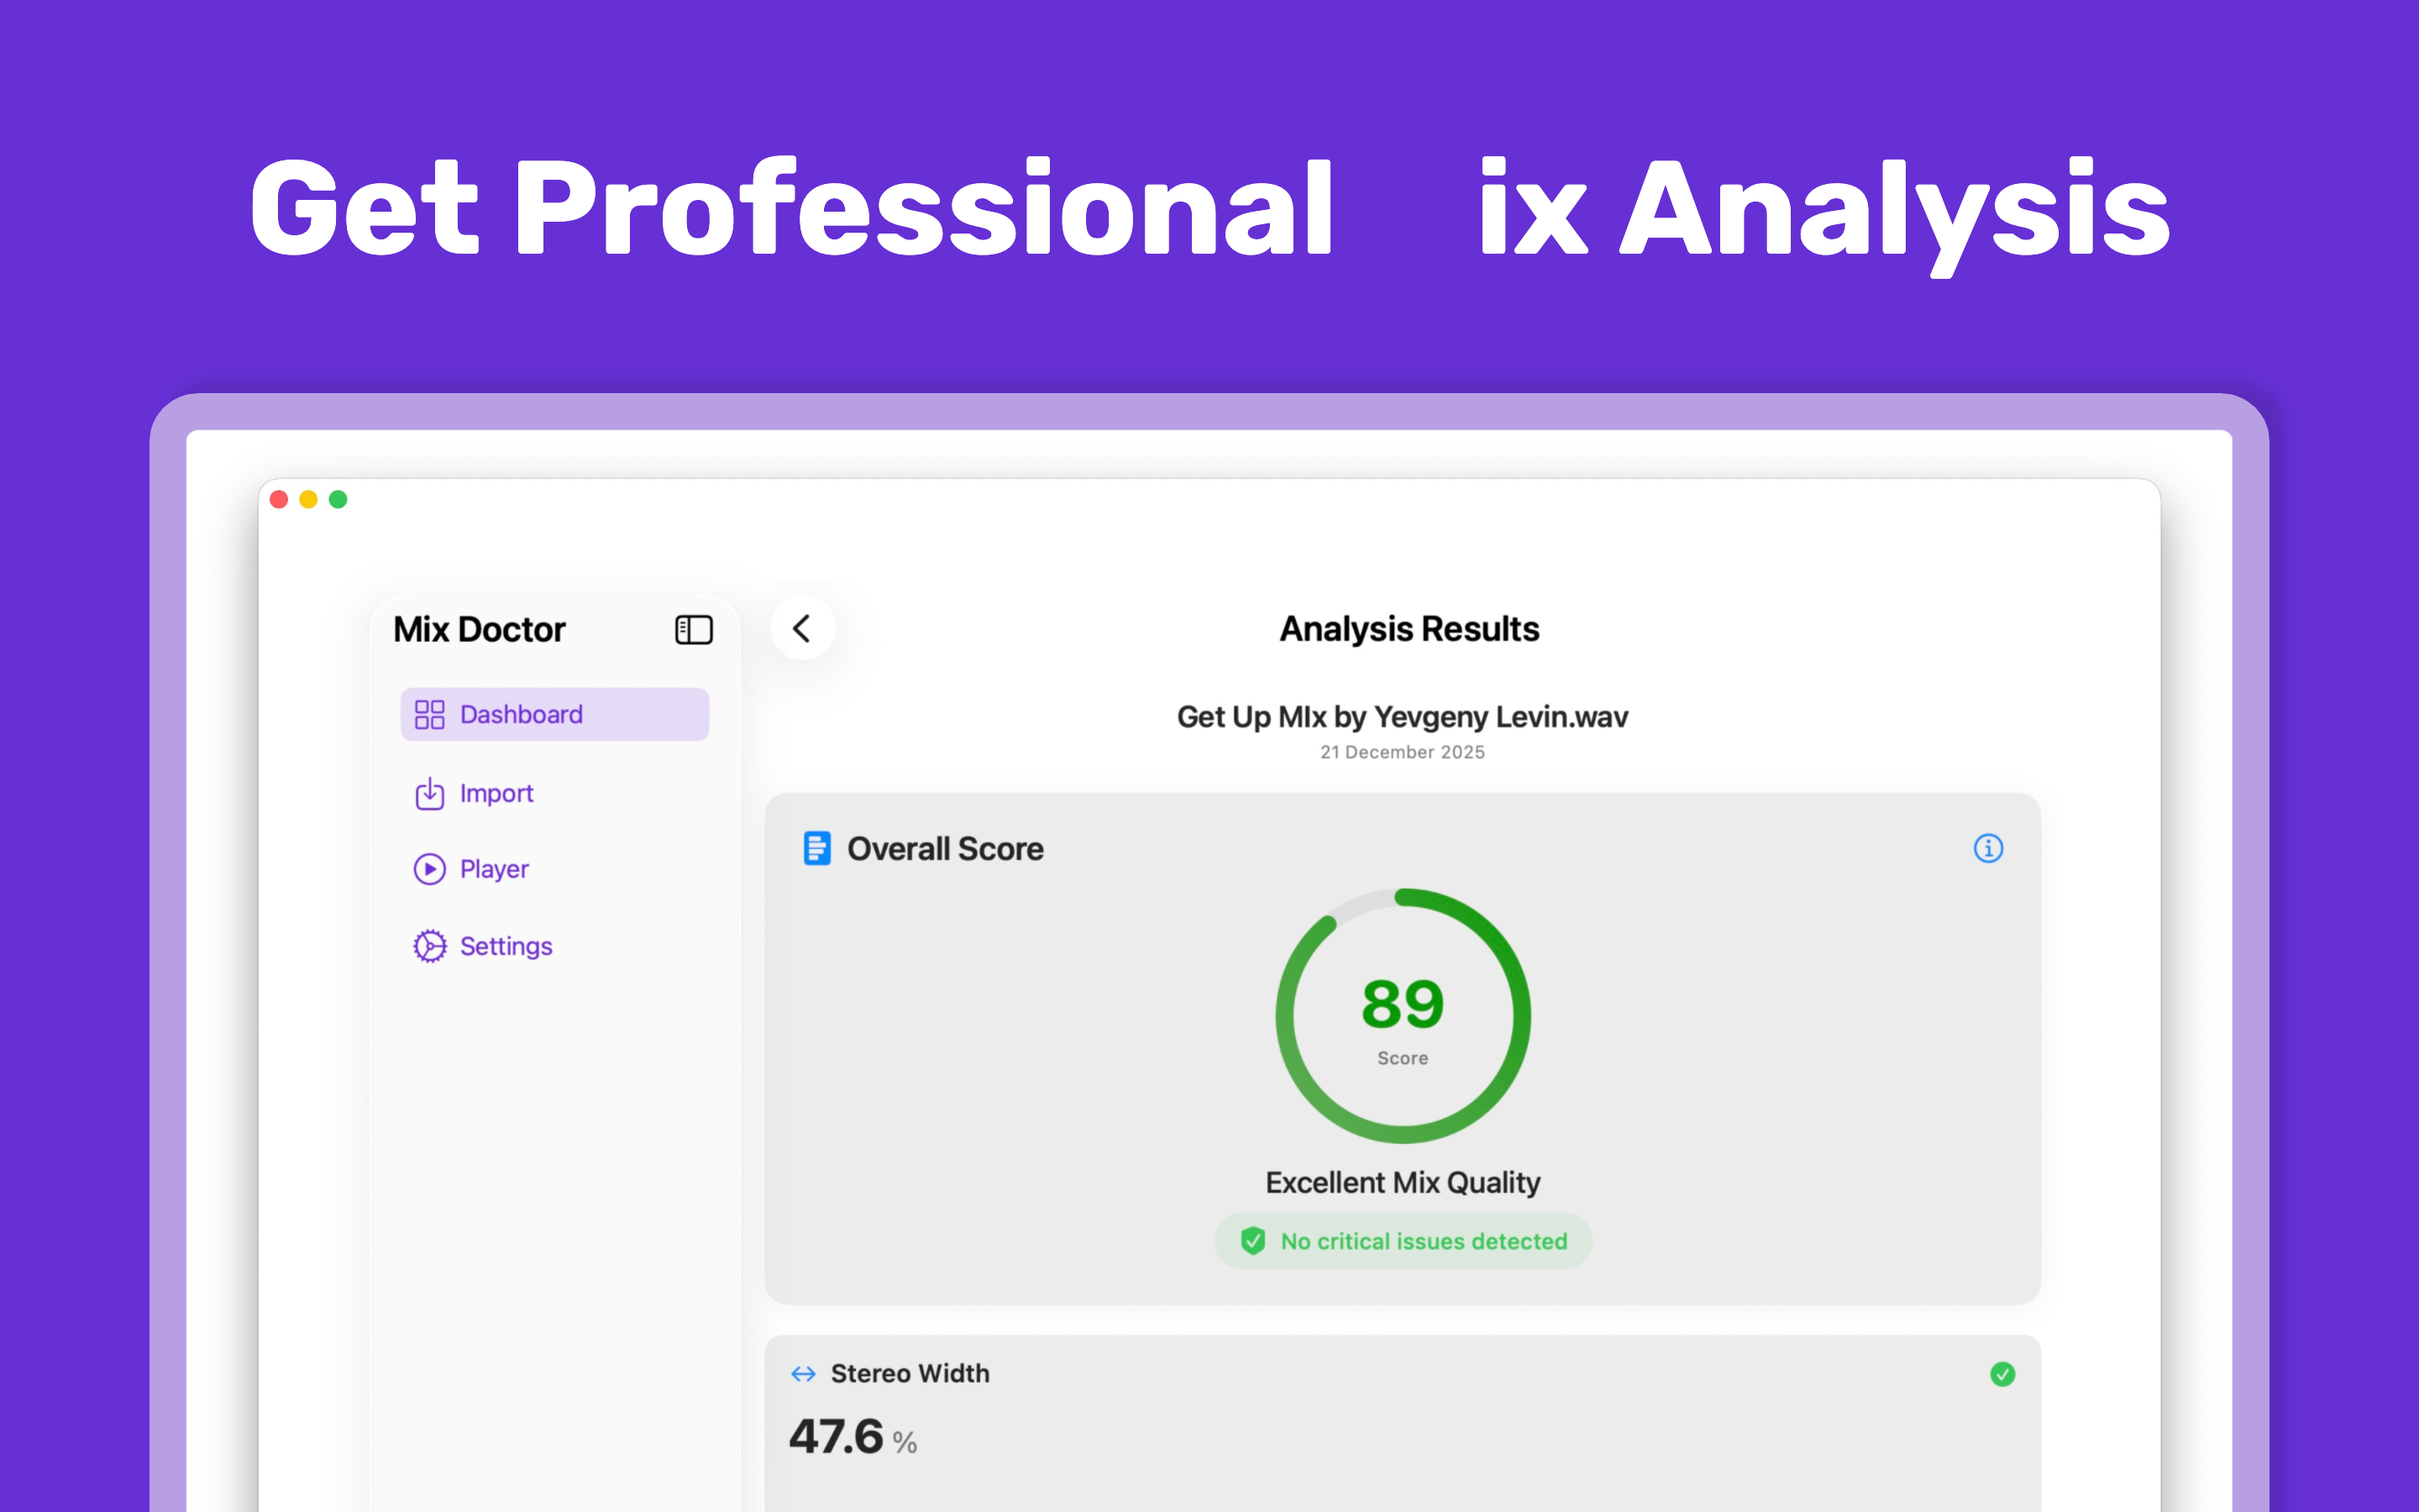Open Settings via the gear icon
This screenshot has width=2419, height=1512.
pyautogui.click(x=429, y=945)
